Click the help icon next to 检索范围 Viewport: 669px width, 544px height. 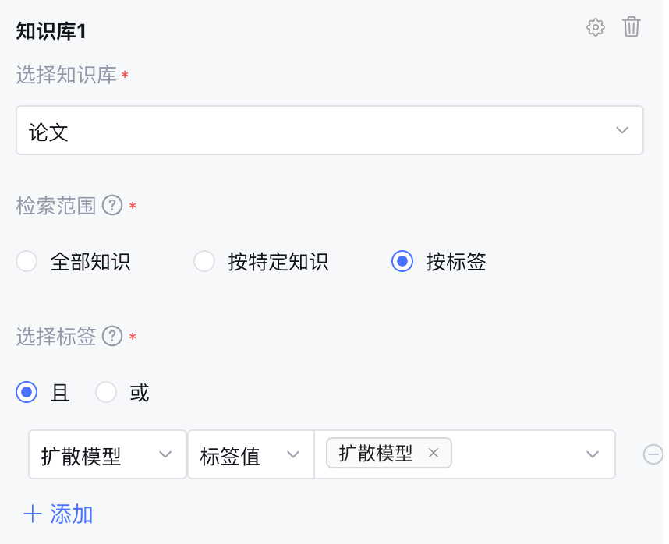pos(113,206)
